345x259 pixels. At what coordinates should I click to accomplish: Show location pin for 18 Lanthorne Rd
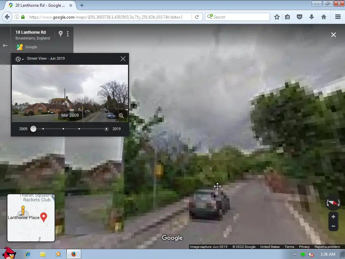tap(61, 34)
